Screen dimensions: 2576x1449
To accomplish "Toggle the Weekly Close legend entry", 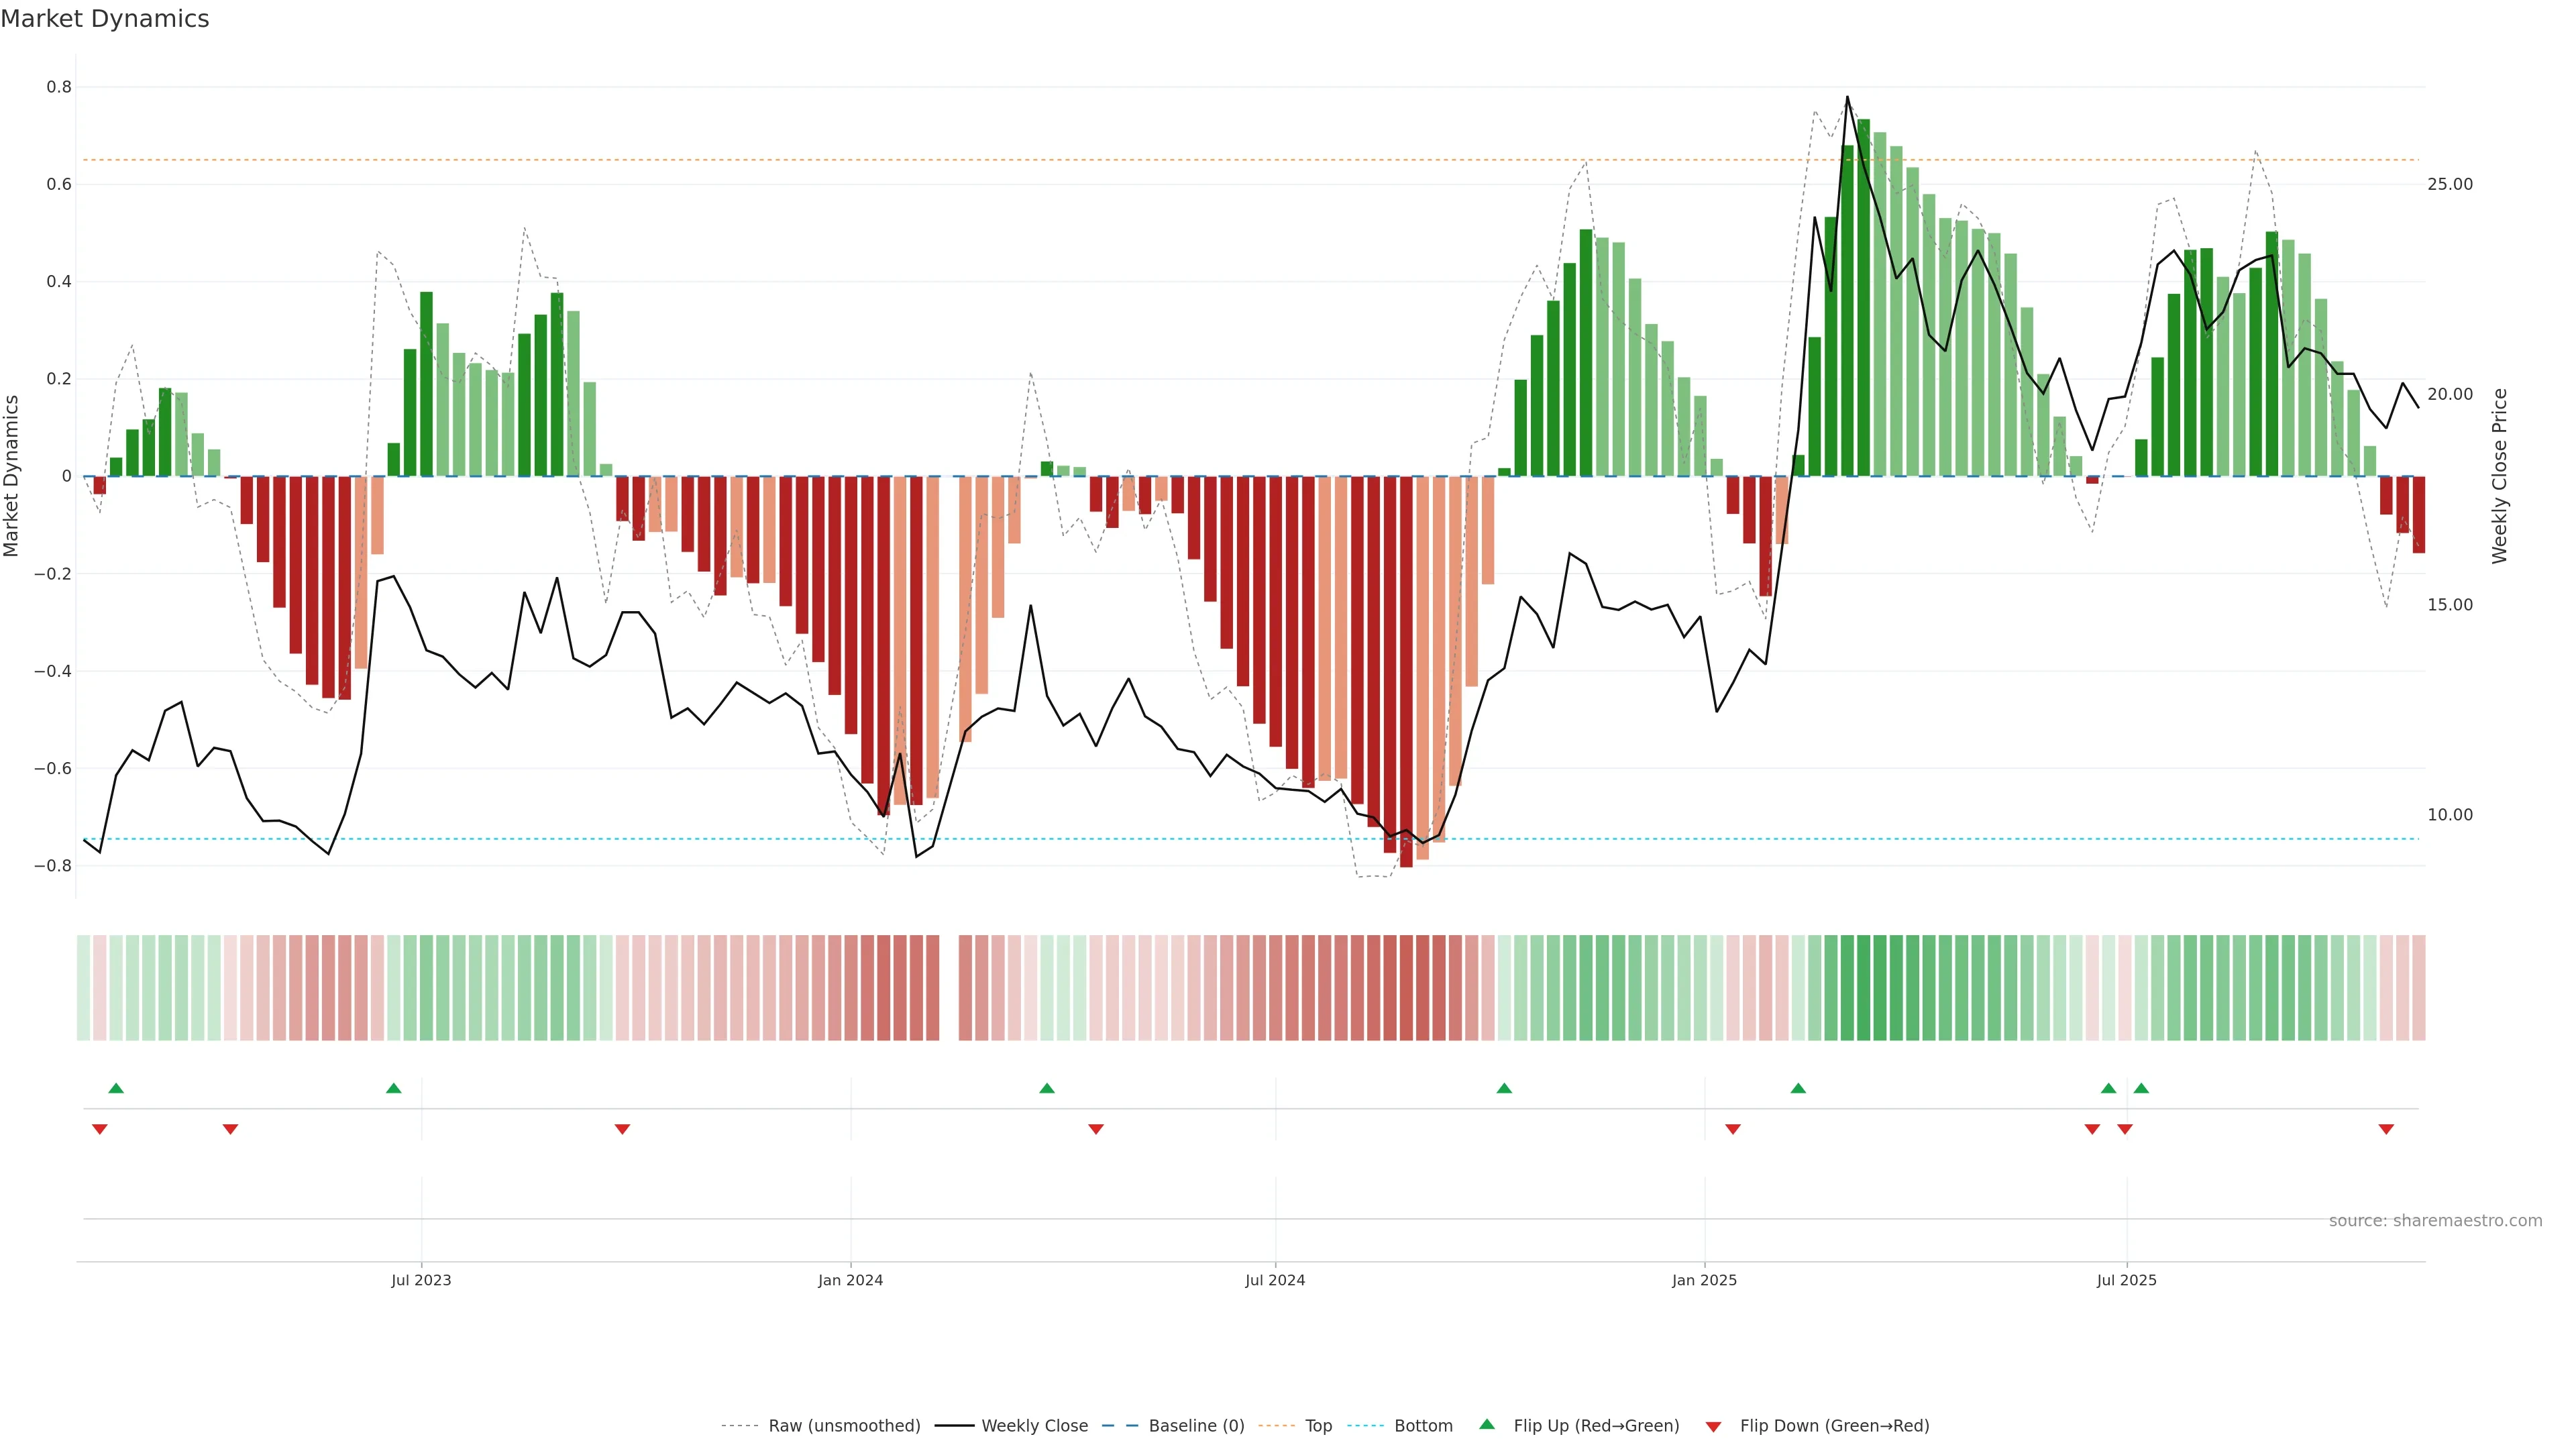I will tap(1034, 1426).
